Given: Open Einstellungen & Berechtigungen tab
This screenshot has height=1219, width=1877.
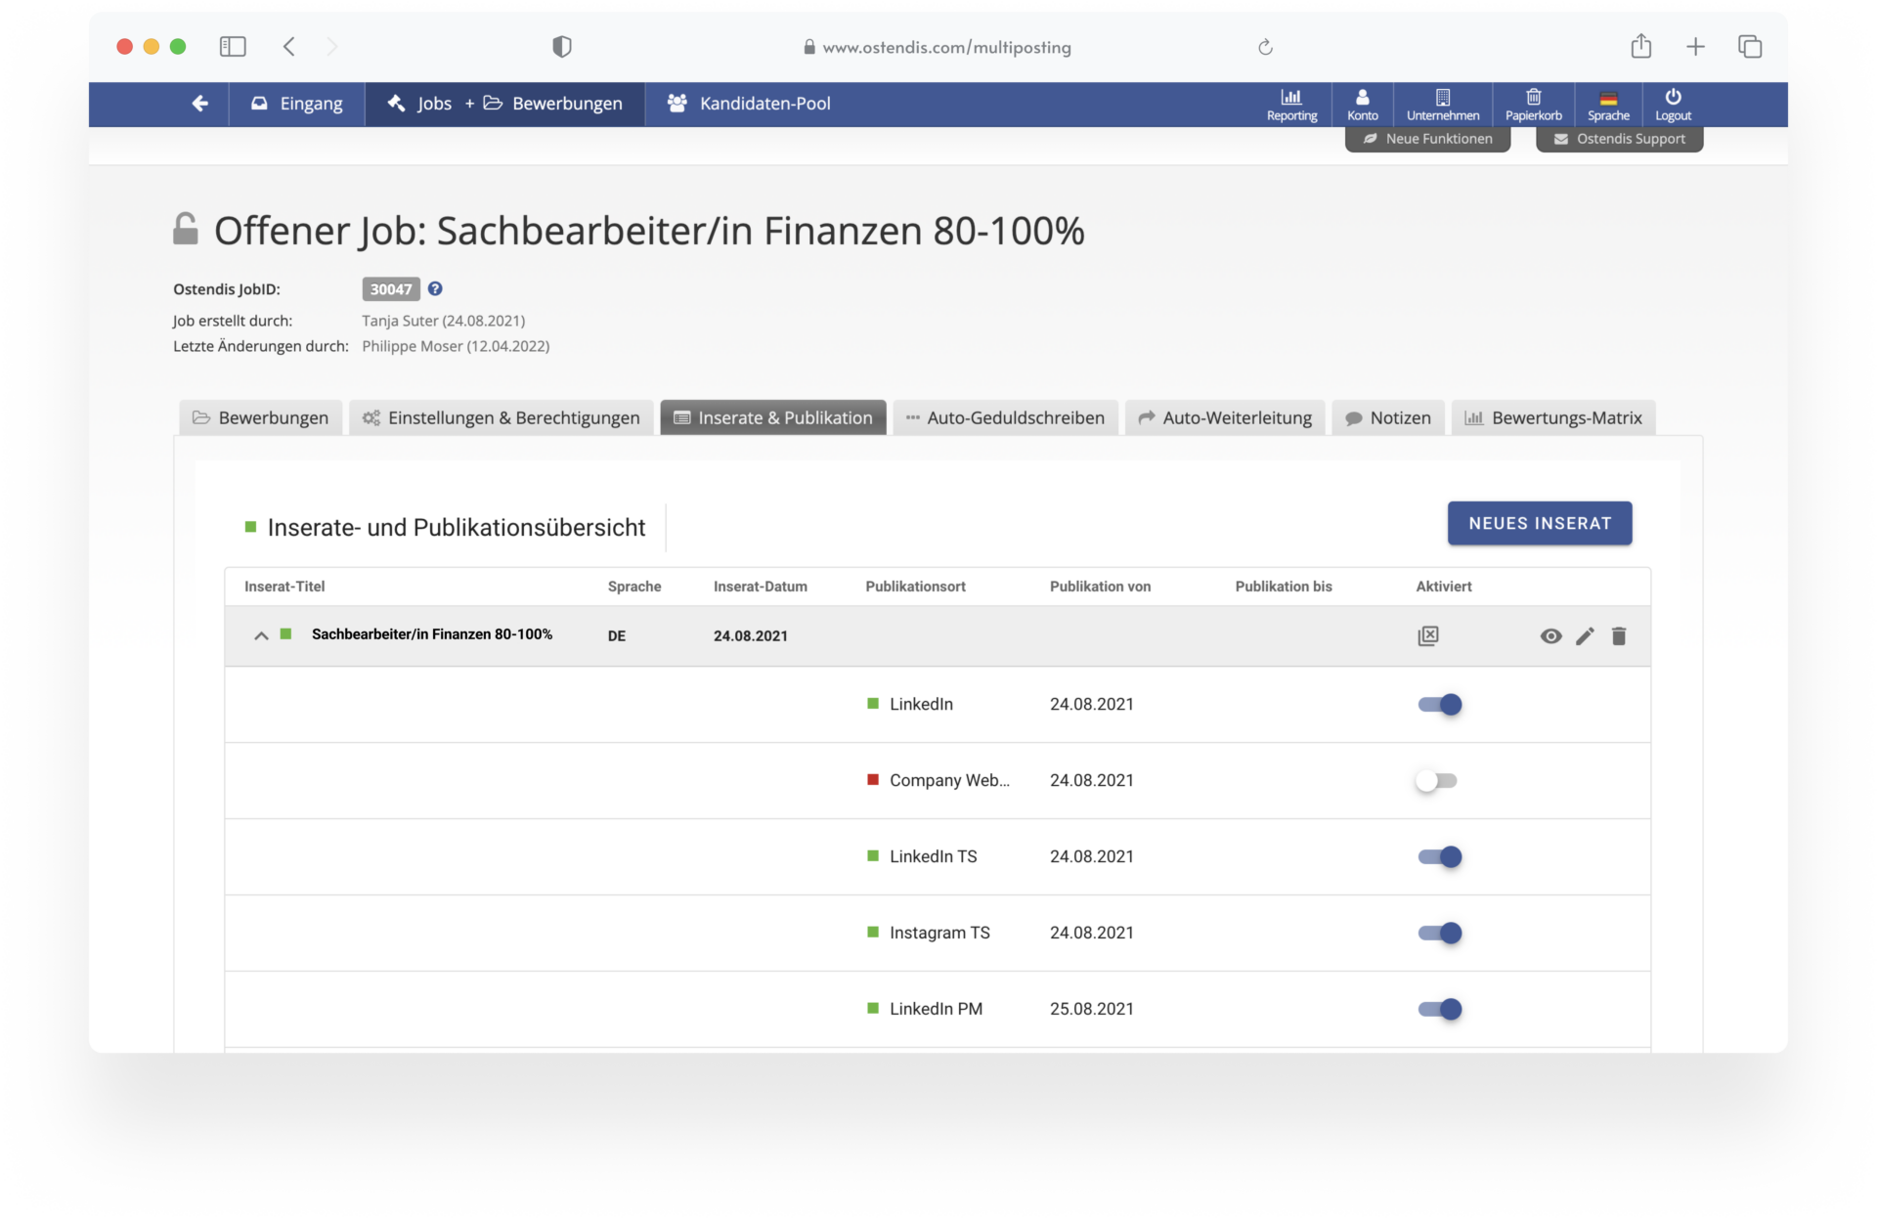Looking at the screenshot, I should click(502, 417).
